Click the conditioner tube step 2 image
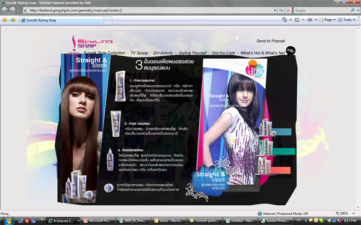 tap(116, 124)
